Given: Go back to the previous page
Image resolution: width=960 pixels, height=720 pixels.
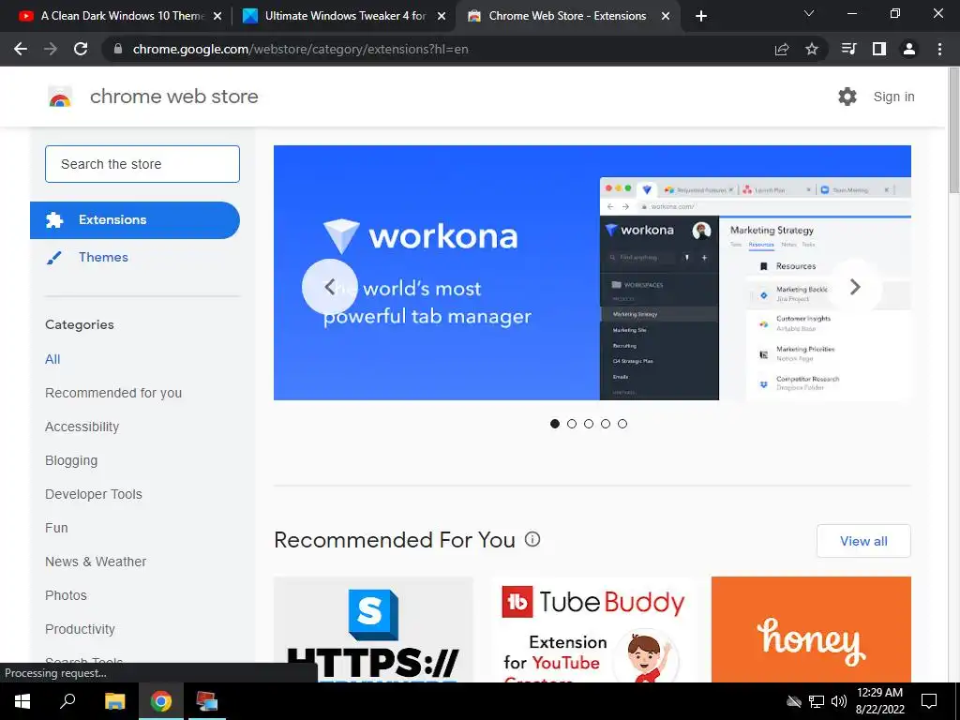Looking at the screenshot, I should (21, 49).
